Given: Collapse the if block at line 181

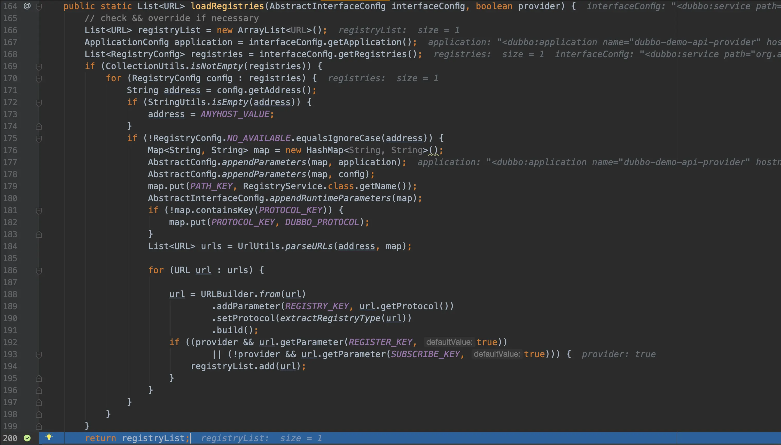Looking at the screenshot, I should tap(39, 210).
